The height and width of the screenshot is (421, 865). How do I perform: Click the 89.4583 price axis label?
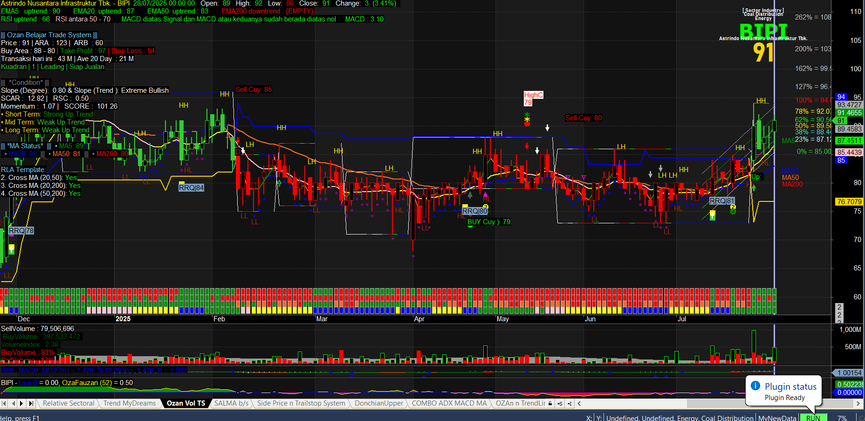click(x=849, y=129)
